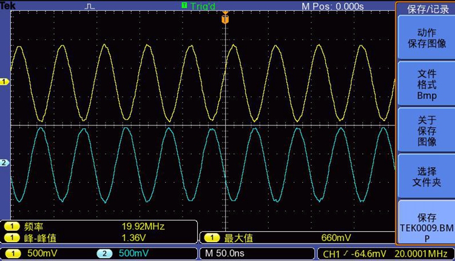Click the yellow badge beside 峰-峰值 measurement
The width and height of the screenshot is (455, 261).
click(x=12, y=237)
